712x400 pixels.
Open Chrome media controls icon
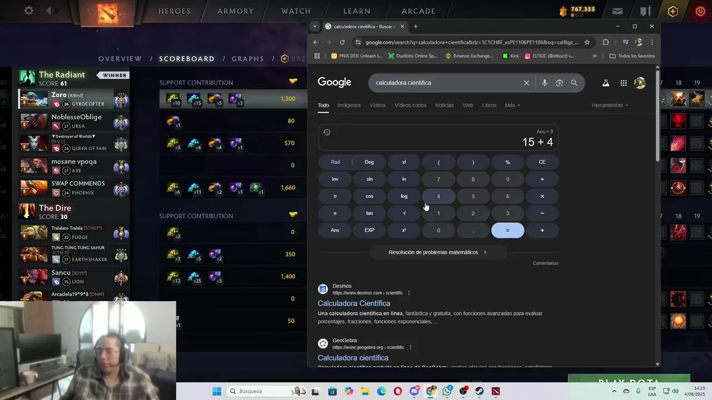click(x=625, y=42)
